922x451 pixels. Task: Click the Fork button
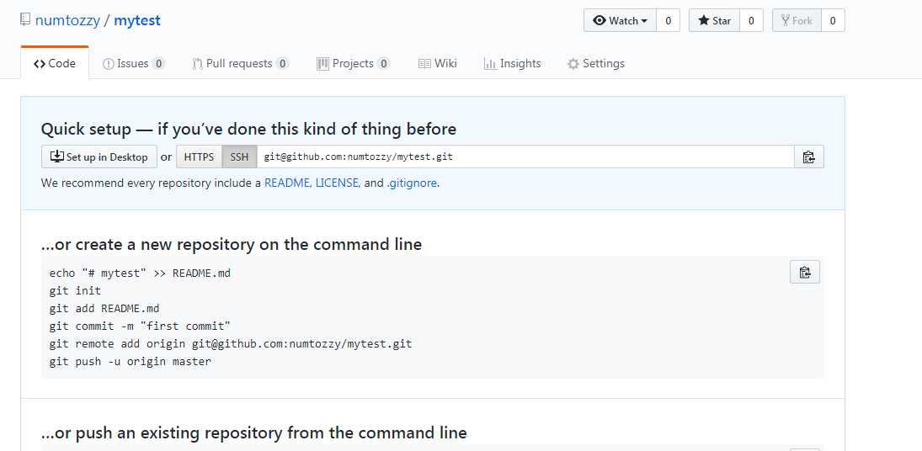(797, 20)
